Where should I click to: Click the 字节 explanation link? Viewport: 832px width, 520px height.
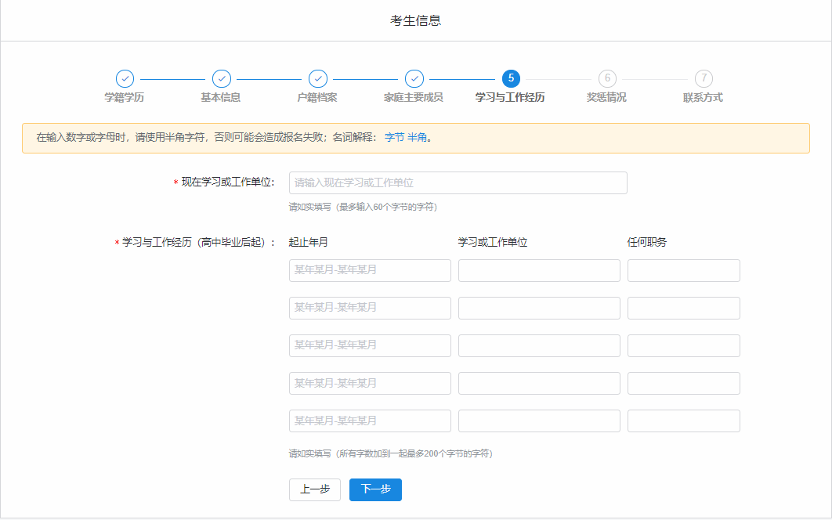coord(394,138)
